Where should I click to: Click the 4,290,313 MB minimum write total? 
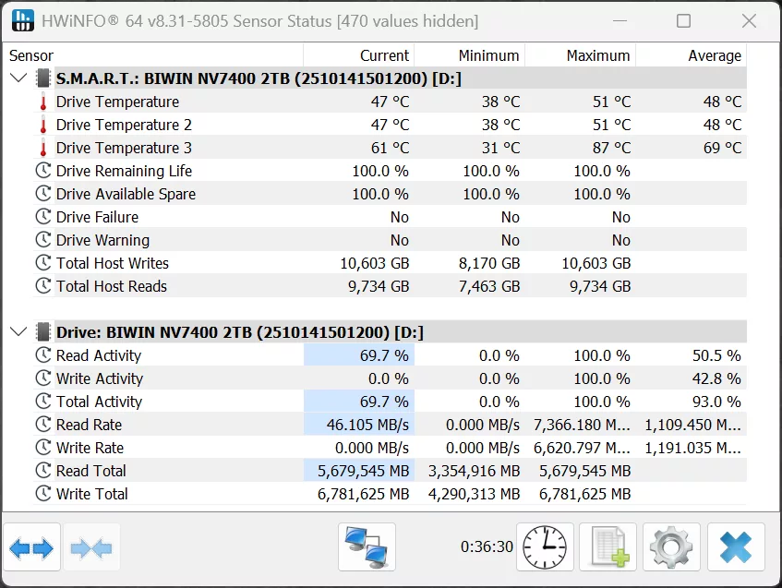pyautogui.click(x=474, y=494)
